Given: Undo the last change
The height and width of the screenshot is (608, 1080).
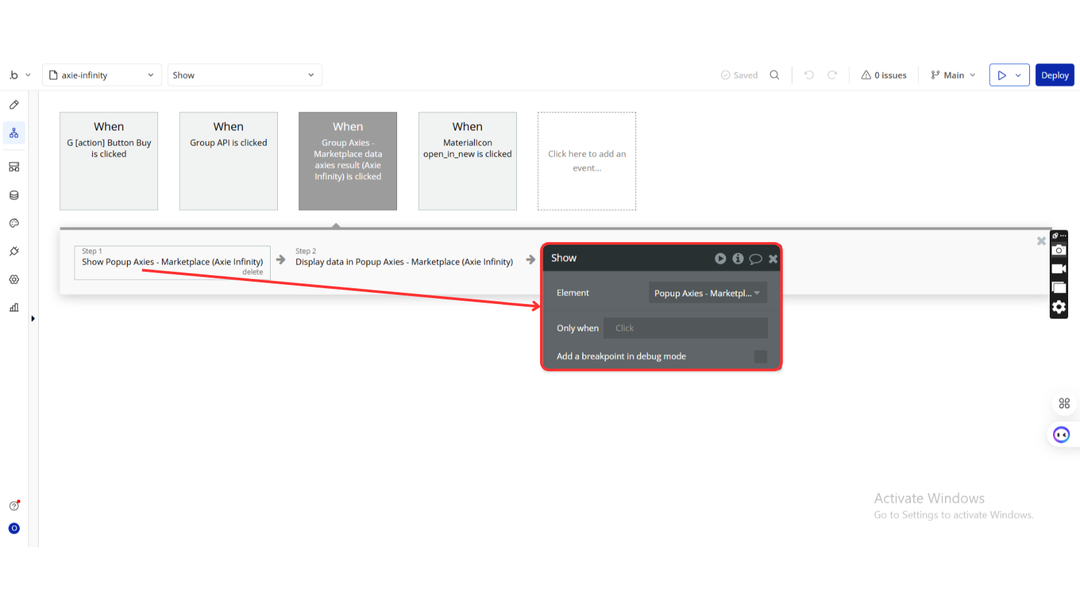Looking at the screenshot, I should pyautogui.click(x=809, y=75).
